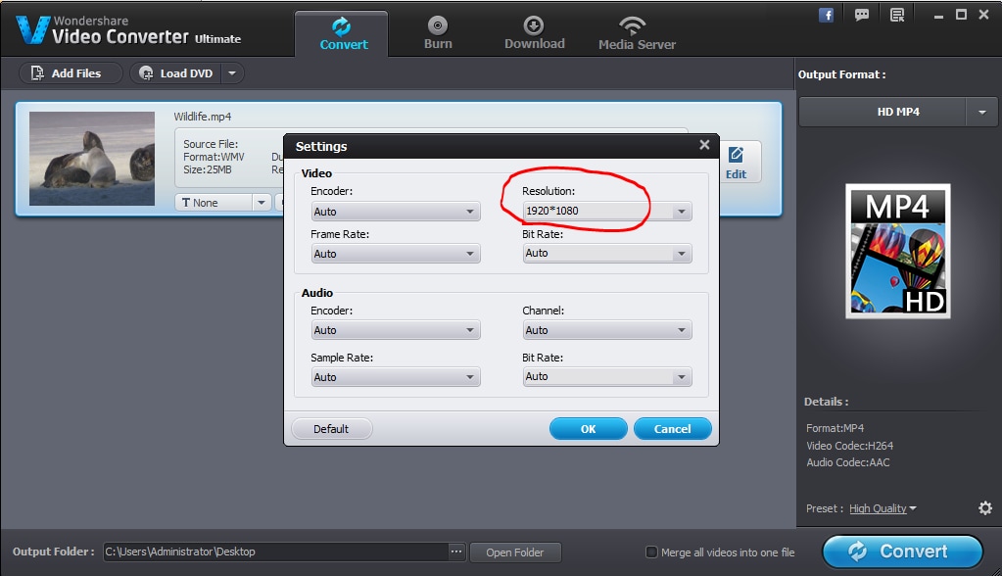This screenshot has width=1002, height=576.
Task: Click the Wildlife video thumbnail
Action: [x=92, y=159]
